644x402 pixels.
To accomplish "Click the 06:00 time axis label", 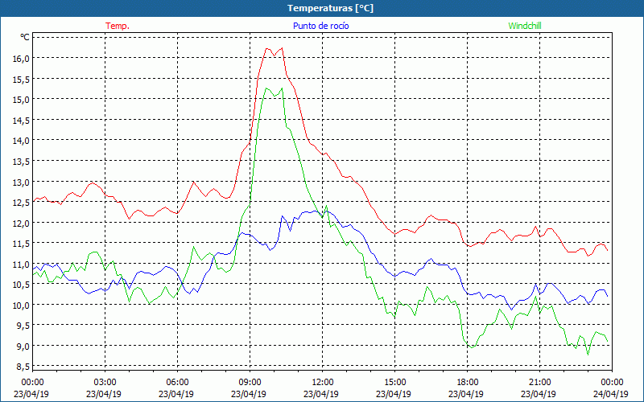I will (177, 383).
